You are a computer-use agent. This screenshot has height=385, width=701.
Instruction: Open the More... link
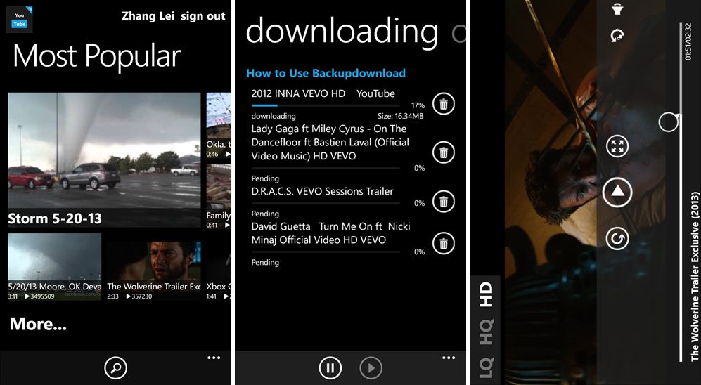(38, 324)
